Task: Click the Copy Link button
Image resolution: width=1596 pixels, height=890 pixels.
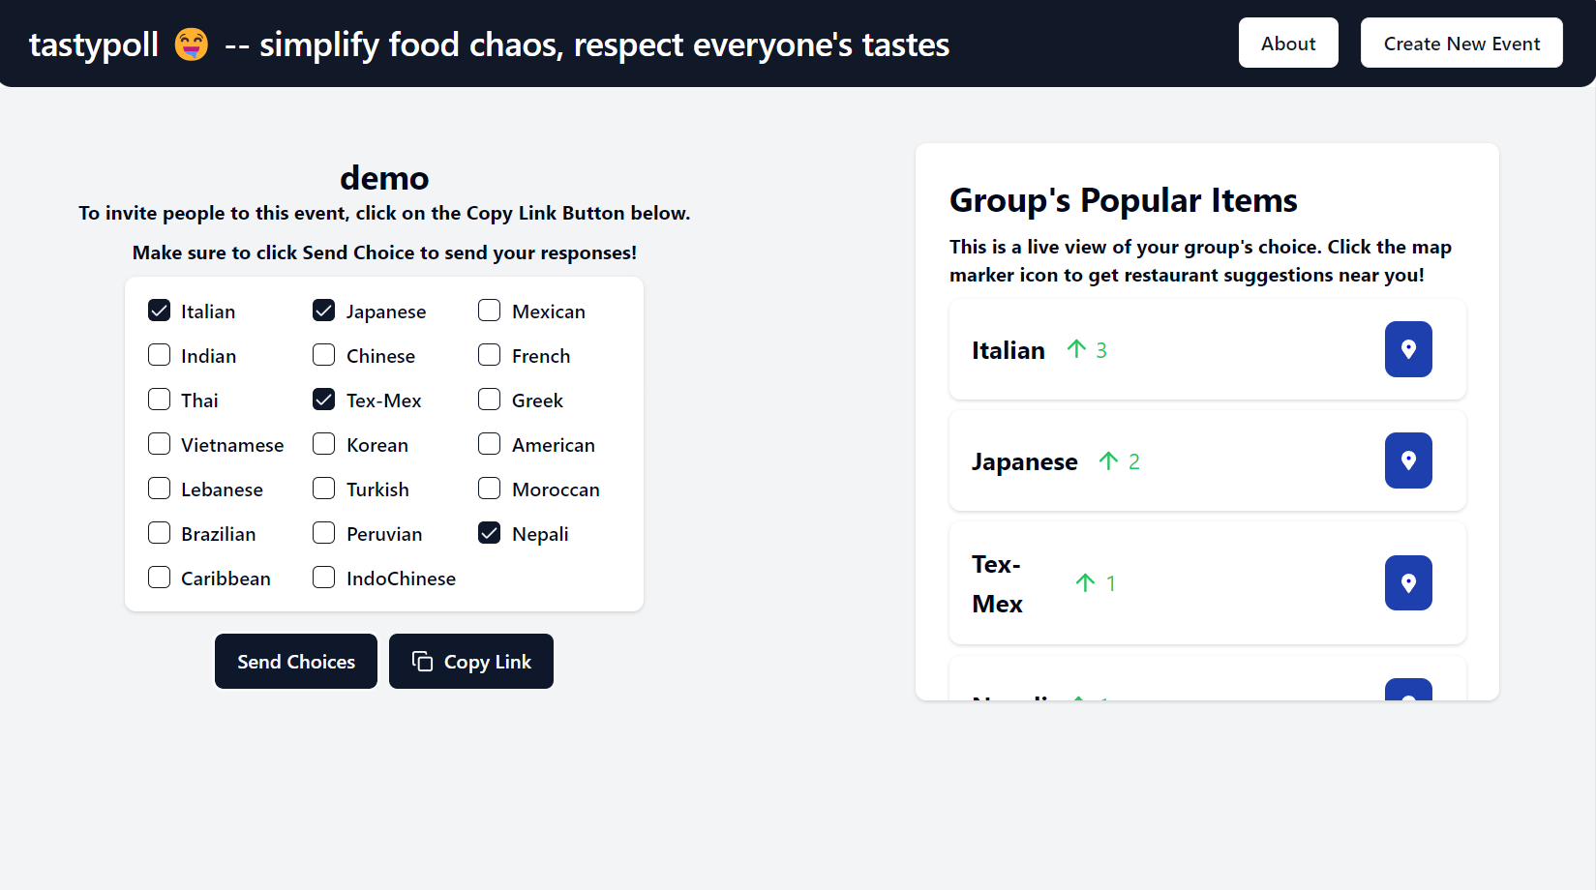Action: 471,662
